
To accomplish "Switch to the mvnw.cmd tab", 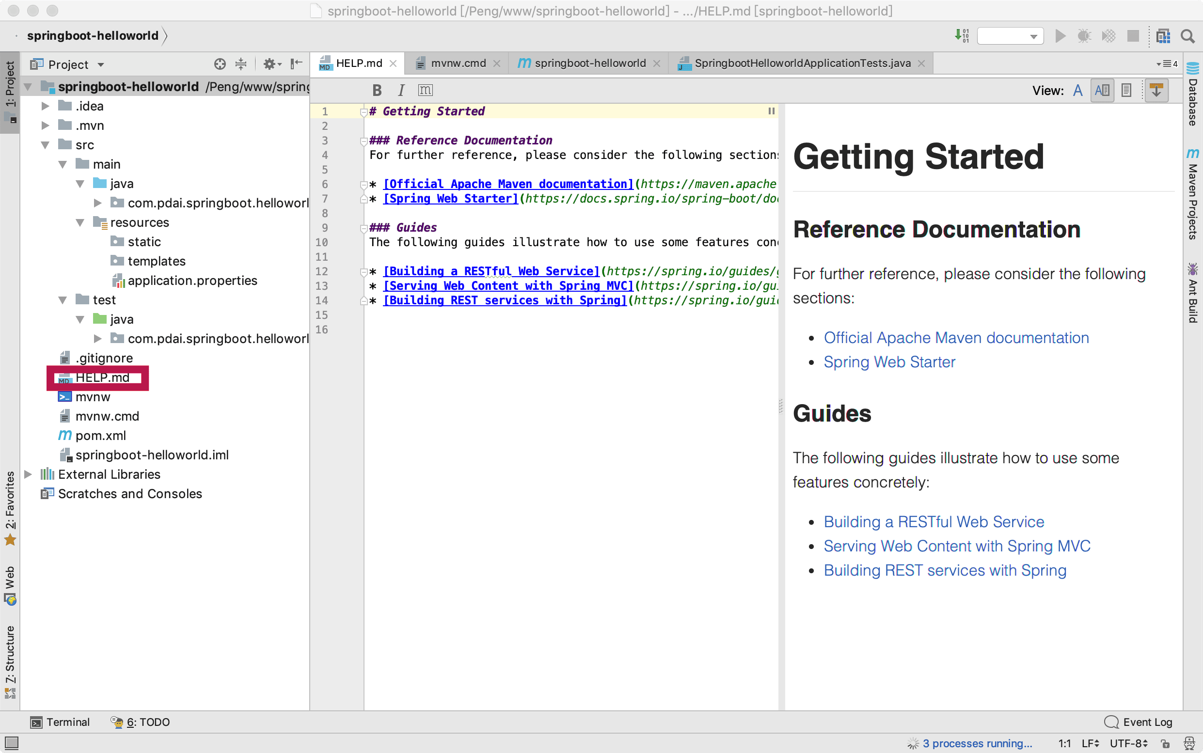I will tap(457, 63).
